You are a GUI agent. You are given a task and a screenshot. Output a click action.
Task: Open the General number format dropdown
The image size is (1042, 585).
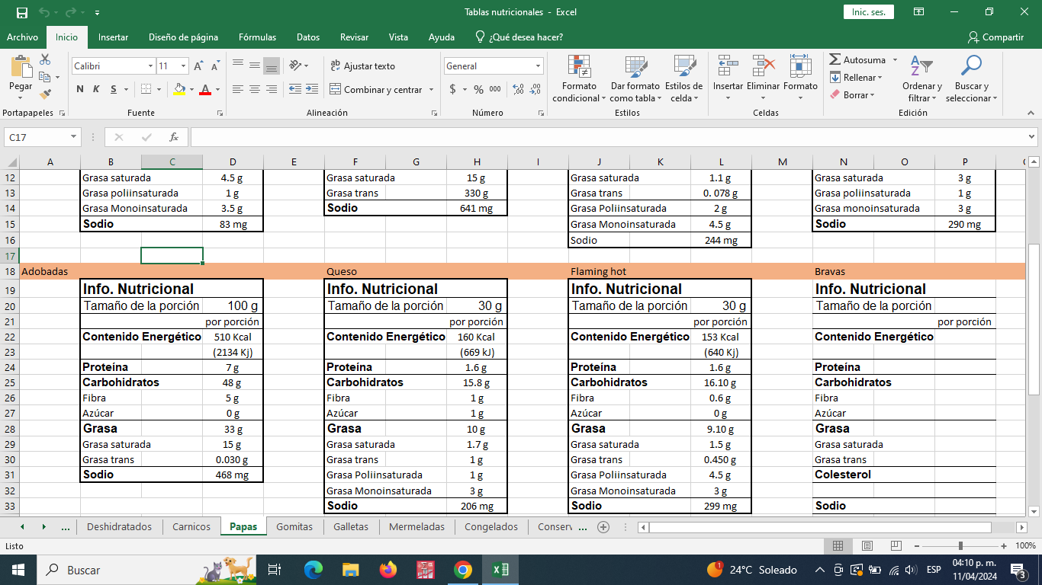coord(538,66)
